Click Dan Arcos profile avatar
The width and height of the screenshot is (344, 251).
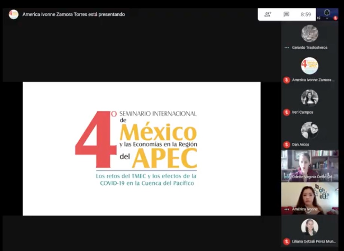(310, 130)
